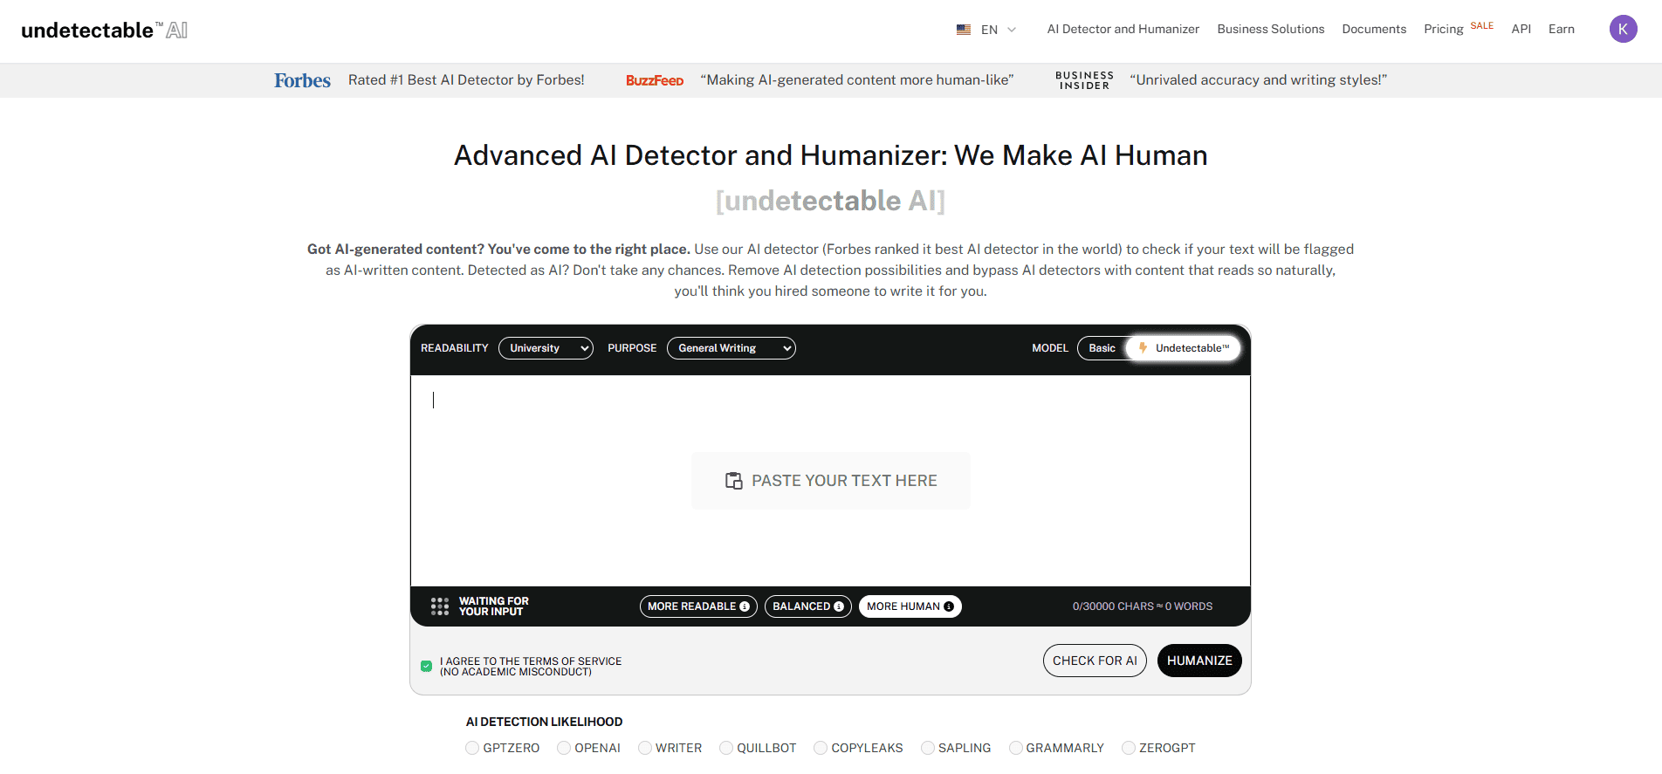Choose the More Human mode

[x=910, y=606]
